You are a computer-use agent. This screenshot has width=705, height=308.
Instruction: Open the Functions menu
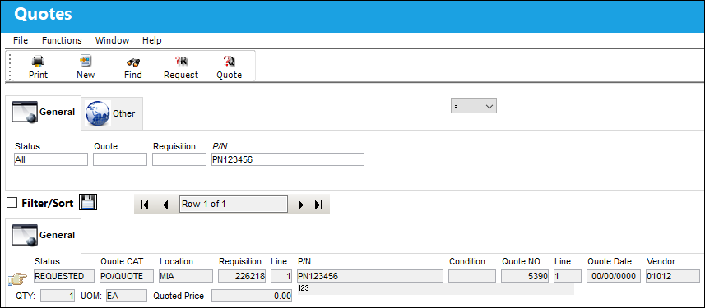(x=62, y=40)
